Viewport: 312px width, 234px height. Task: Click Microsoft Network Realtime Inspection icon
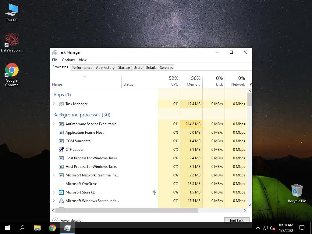coord(61,175)
